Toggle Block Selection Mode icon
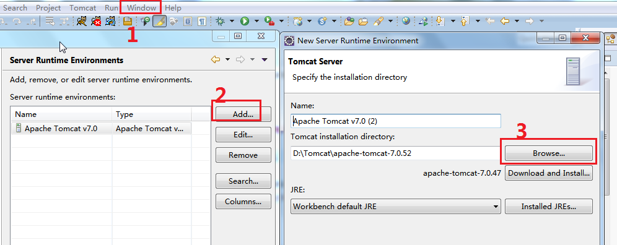Viewport: 617px width, 245px height. [x=188, y=21]
